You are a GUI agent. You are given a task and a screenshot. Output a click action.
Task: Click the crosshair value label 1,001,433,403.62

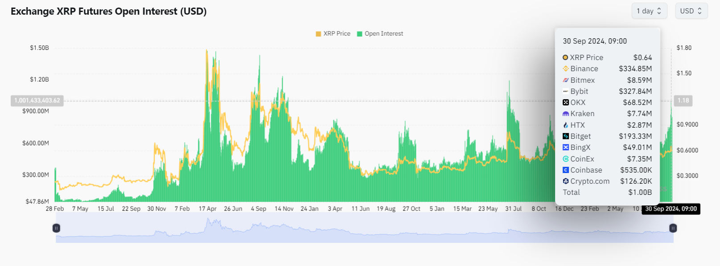[37, 101]
